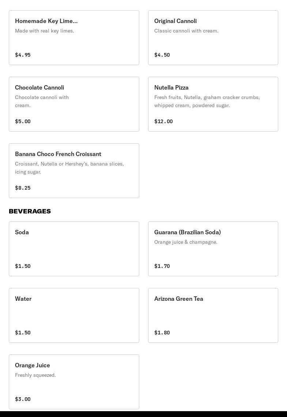Click the $1.80 green tea price

click(162, 333)
